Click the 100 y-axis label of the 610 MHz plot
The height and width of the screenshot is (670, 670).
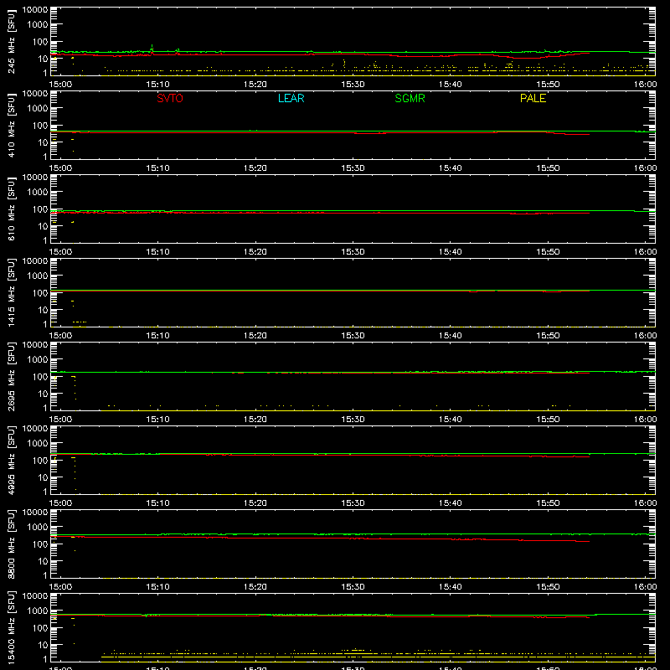(40, 209)
